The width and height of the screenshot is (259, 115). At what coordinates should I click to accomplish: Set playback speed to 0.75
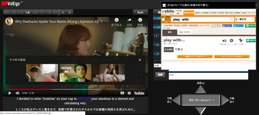[x=20, y=12]
